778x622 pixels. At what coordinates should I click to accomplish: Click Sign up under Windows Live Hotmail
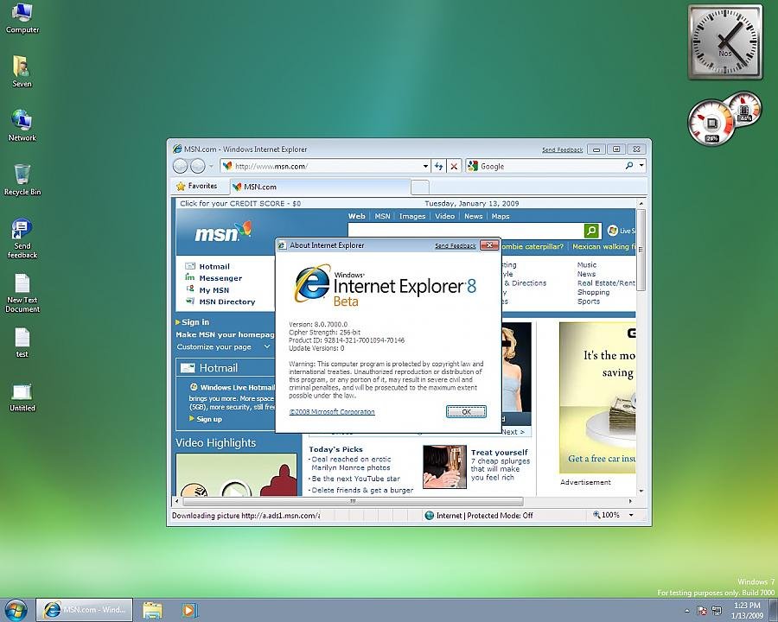coord(209,419)
